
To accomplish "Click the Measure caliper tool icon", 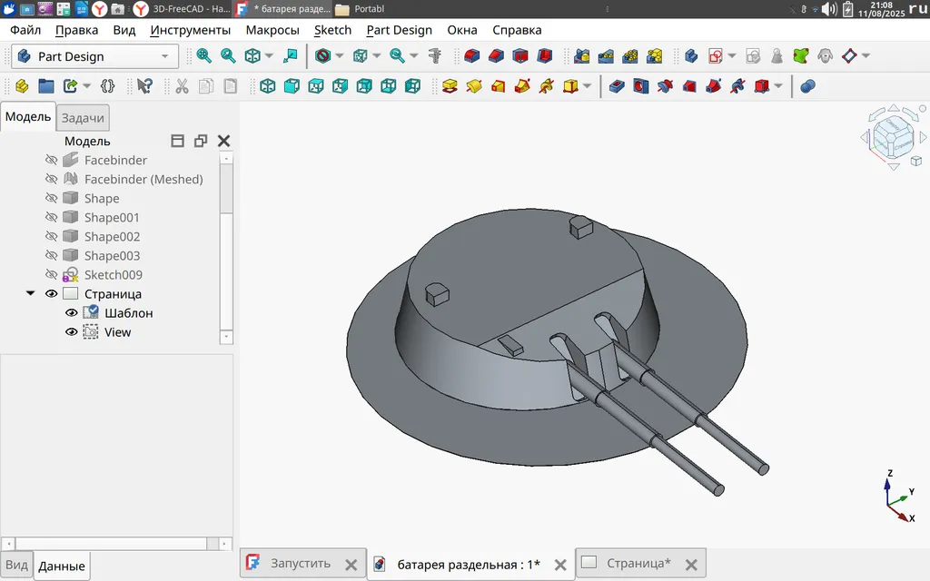I will pos(434,55).
